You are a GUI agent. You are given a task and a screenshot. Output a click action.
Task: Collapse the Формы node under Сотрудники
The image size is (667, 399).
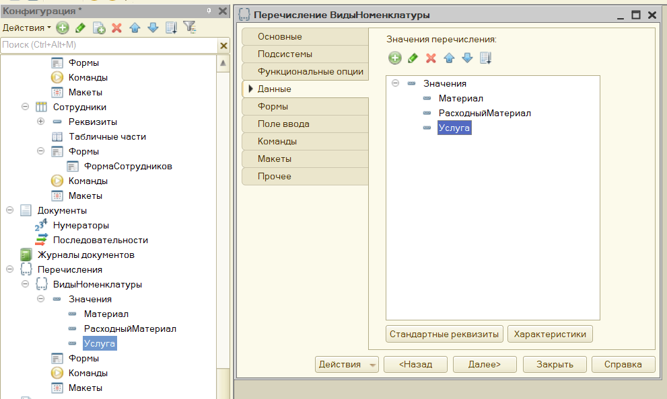pos(40,150)
